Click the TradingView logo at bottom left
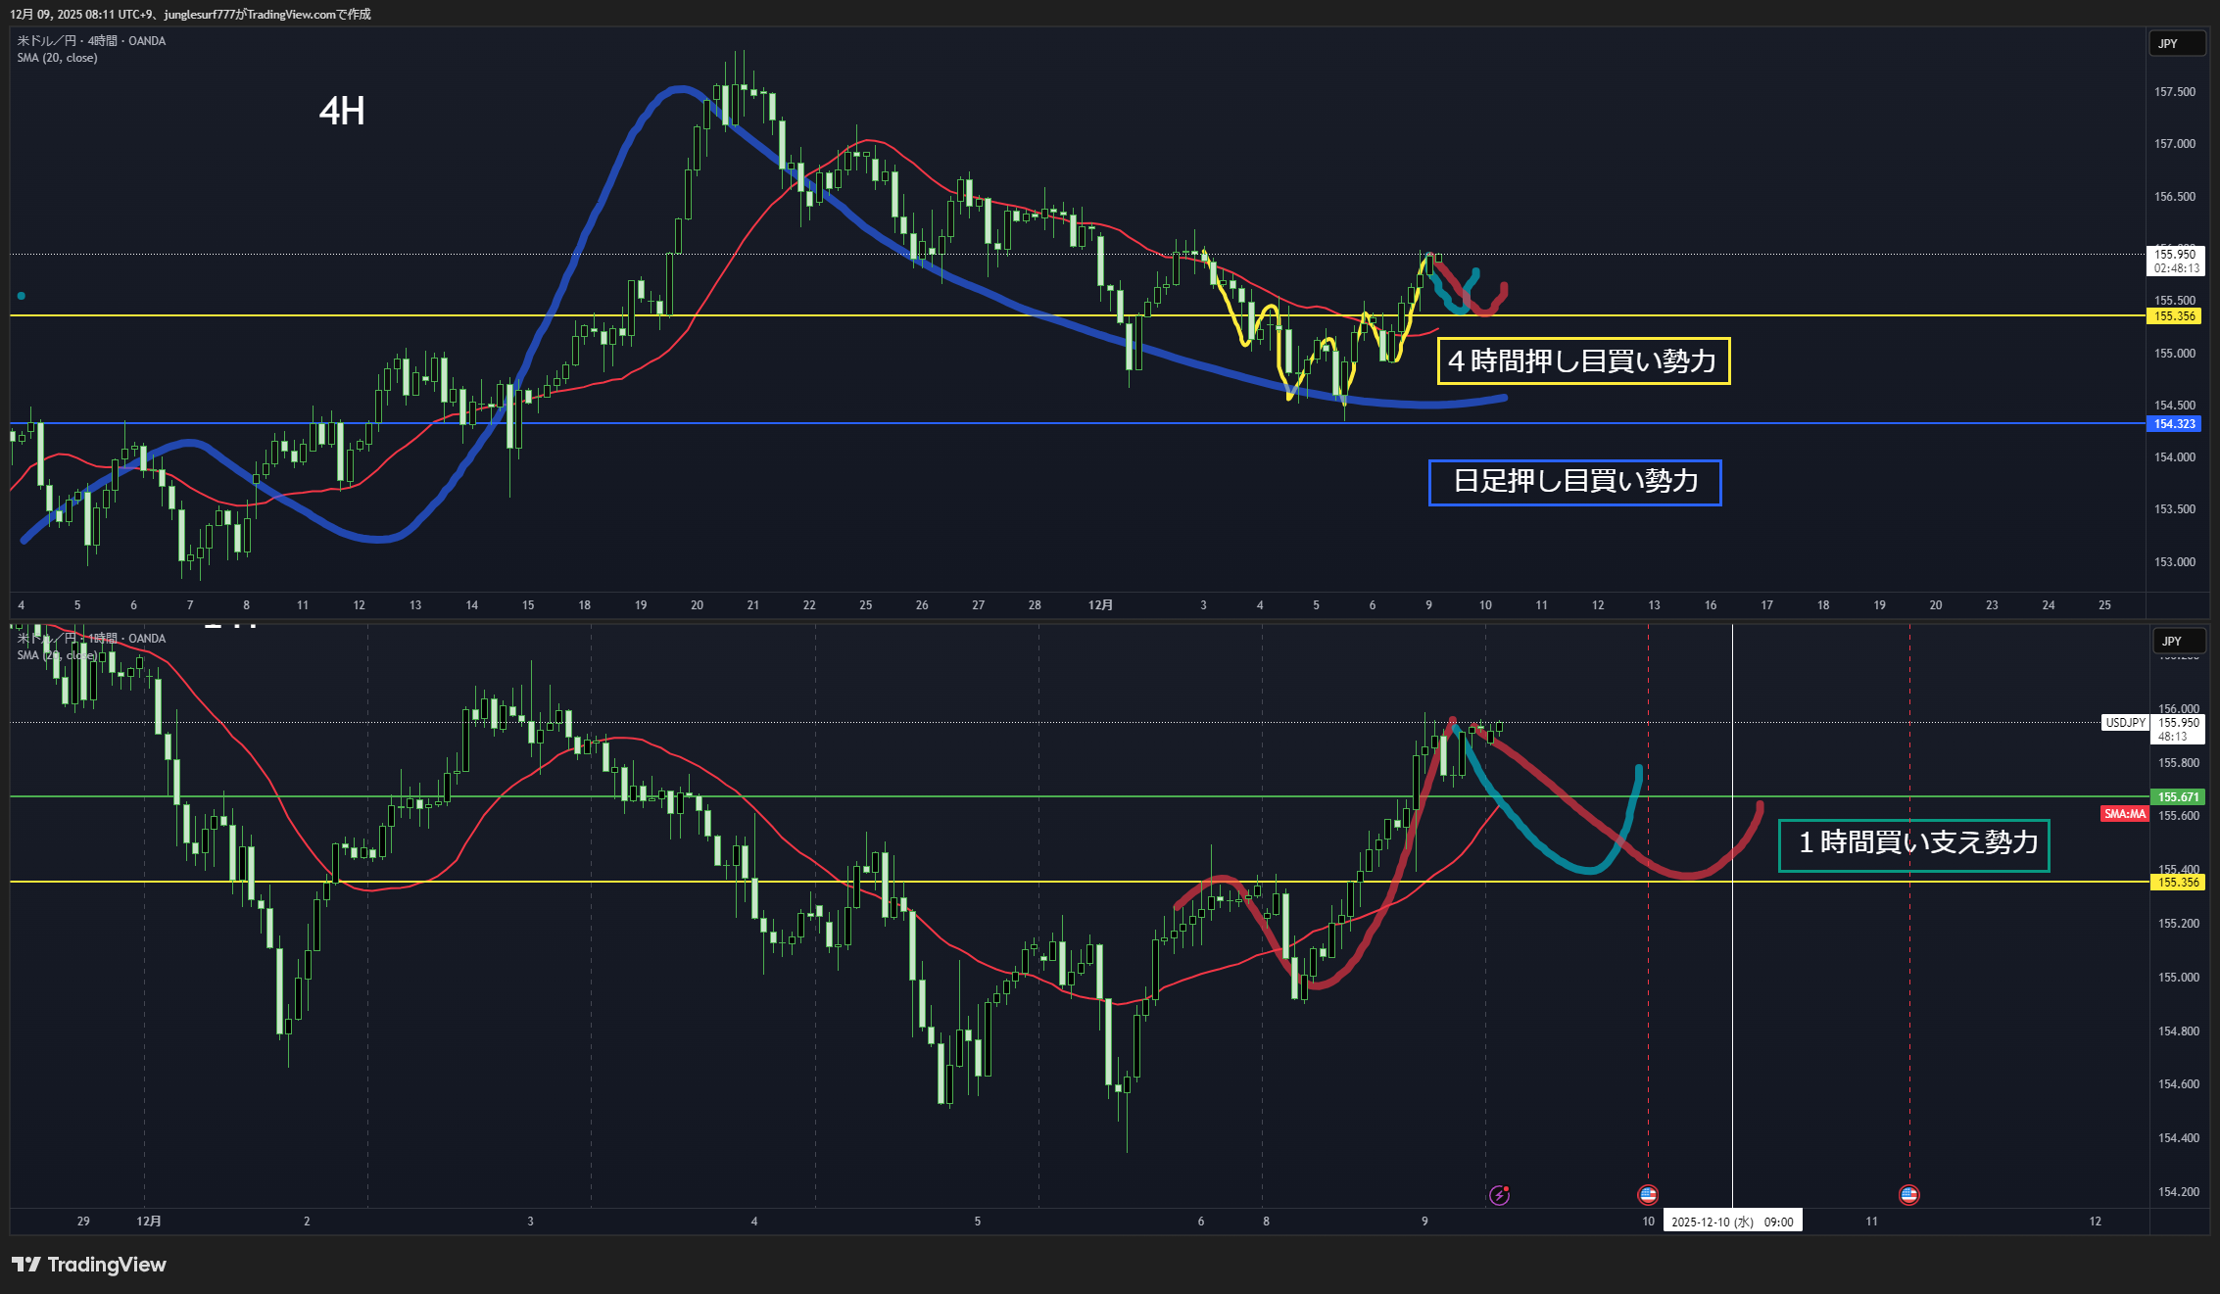The width and height of the screenshot is (2220, 1294). tap(89, 1265)
